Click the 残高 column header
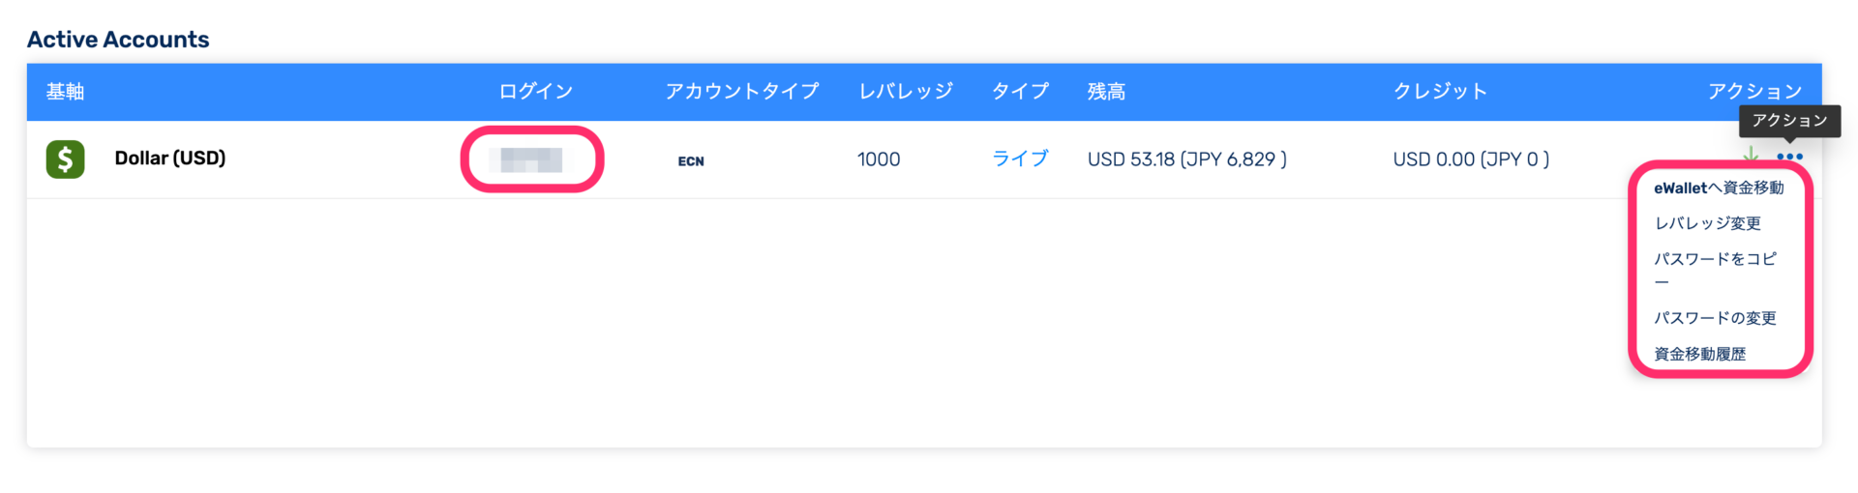This screenshot has height=493, width=1858. point(1106,92)
